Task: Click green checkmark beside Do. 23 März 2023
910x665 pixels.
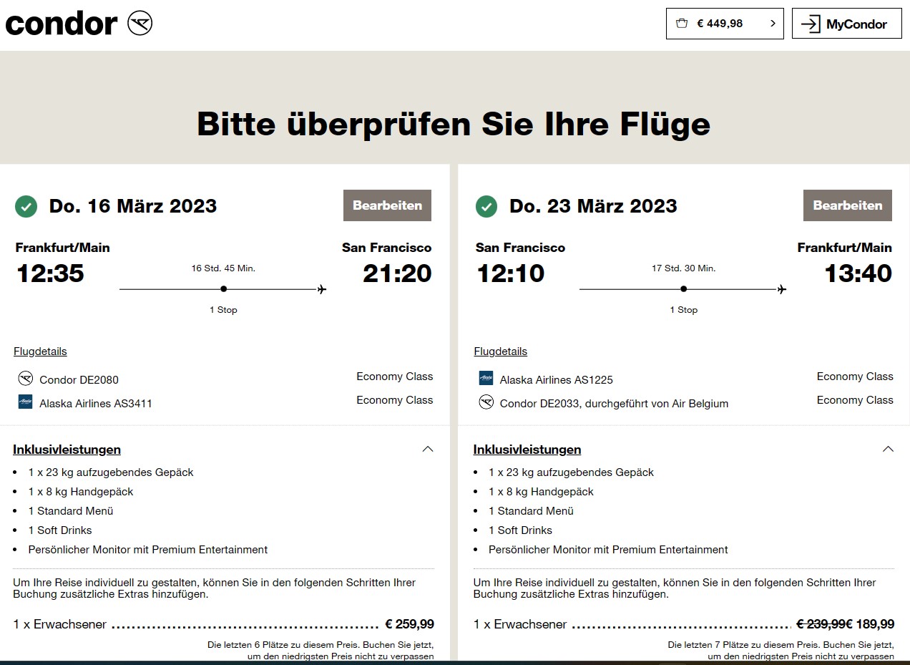Action: click(x=486, y=207)
